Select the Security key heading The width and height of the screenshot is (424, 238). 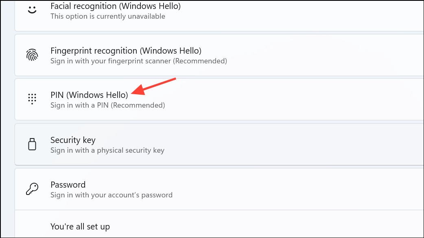[x=73, y=140]
